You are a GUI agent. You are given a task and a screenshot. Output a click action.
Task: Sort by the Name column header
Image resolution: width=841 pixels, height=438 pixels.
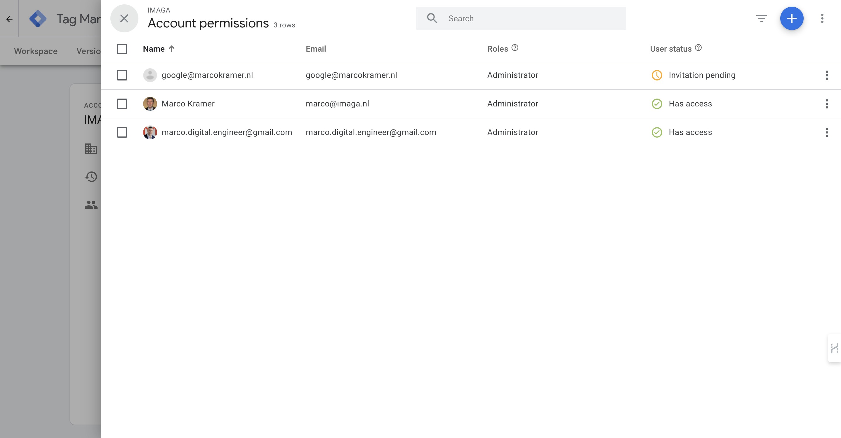(x=154, y=49)
